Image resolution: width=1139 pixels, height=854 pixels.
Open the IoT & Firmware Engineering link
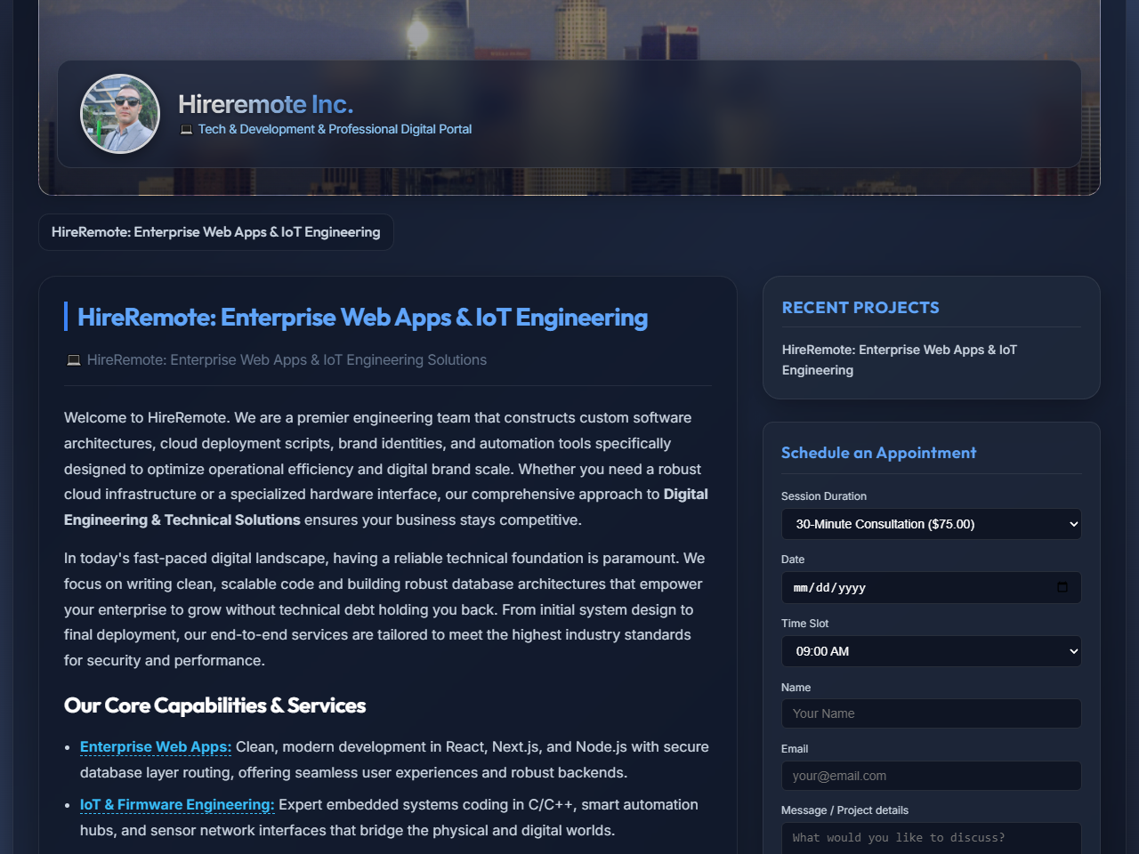tap(177, 805)
